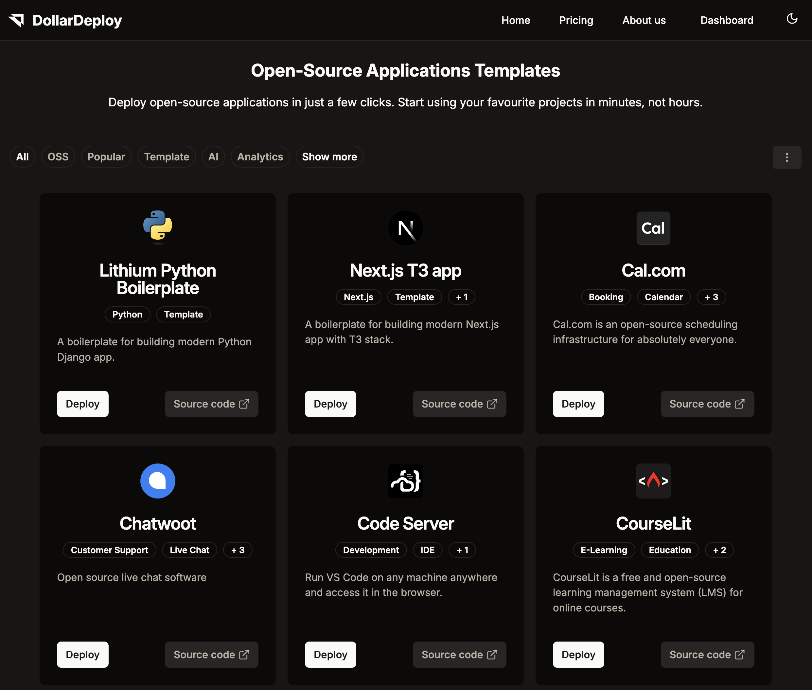Deploy CourseLit
Viewport: 812px width, 690px height.
pyautogui.click(x=578, y=654)
